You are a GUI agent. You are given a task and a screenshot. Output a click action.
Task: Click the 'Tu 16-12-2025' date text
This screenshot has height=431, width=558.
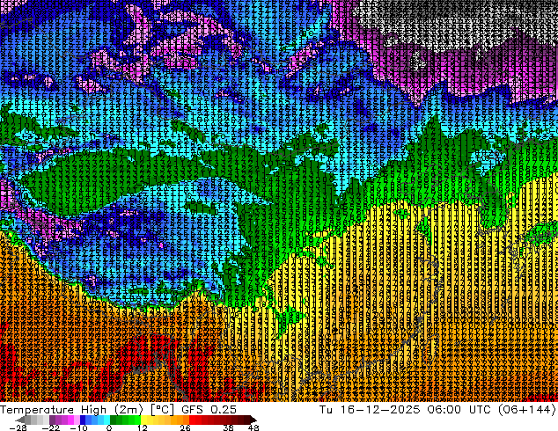point(370,409)
